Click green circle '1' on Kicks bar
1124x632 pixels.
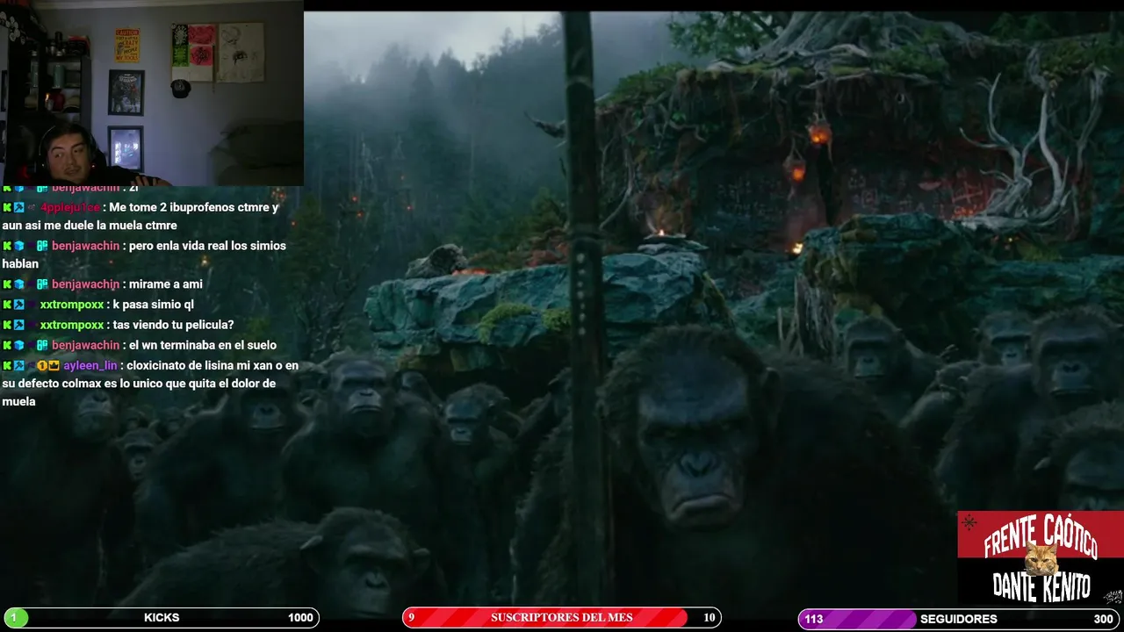pyautogui.click(x=14, y=618)
